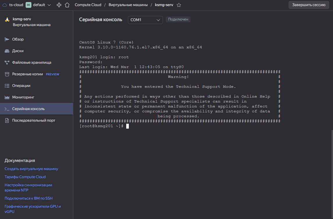Click the cloud icon next to ts-cloud
Image resolution: width=333 pixels, height=219 pixels.
pyautogui.click(x=5, y=5)
